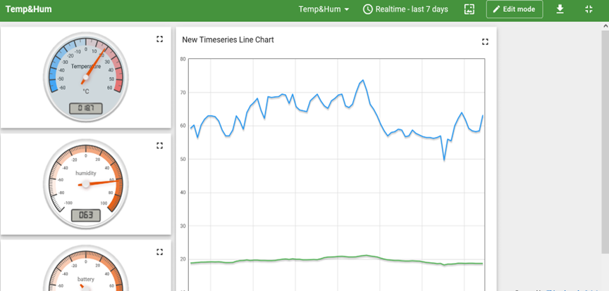The image size is (609, 291).
Task: Click the Temp&Hum title at top left
Action: [25, 9]
